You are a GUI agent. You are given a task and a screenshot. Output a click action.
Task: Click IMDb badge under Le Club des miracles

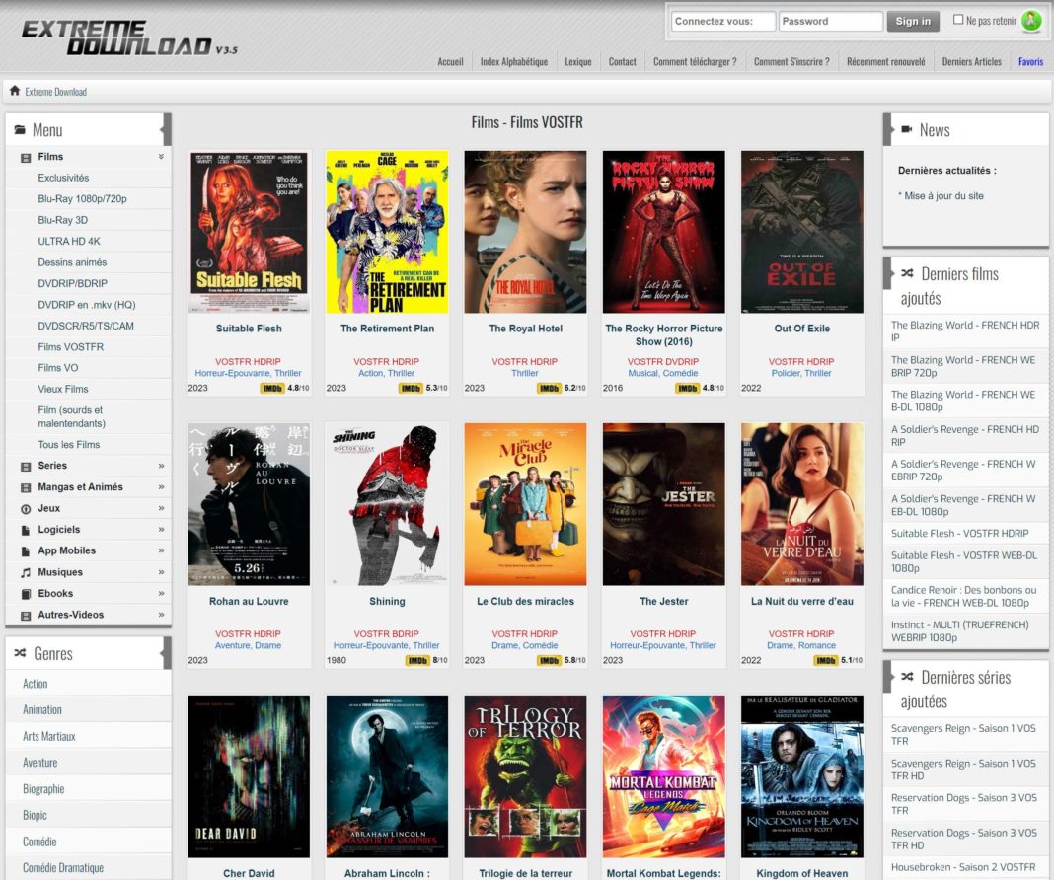click(x=549, y=660)
